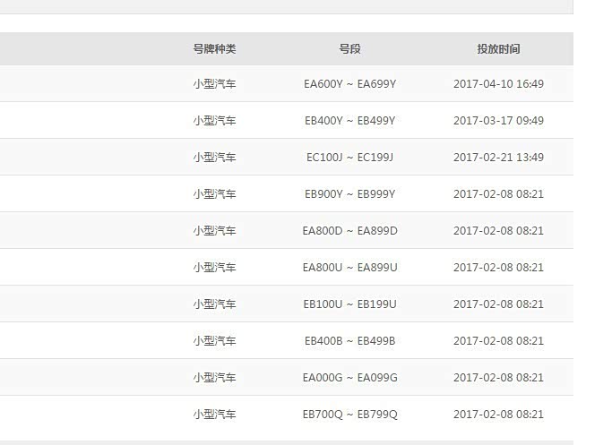
Task: Select the EA000G ~ EA099G number range
Action: pyautogui.click(x=349, y=378)
